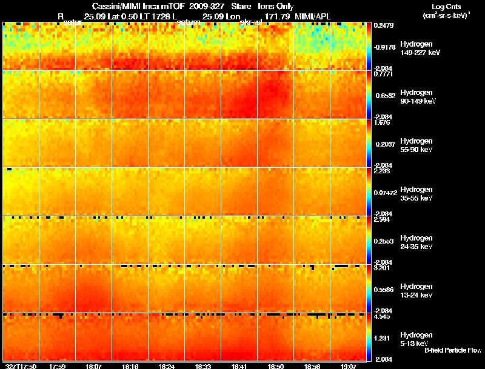Open the 24-35 keV image above 18:33
This screenshot has height=369, width=485.
(203, 240)
